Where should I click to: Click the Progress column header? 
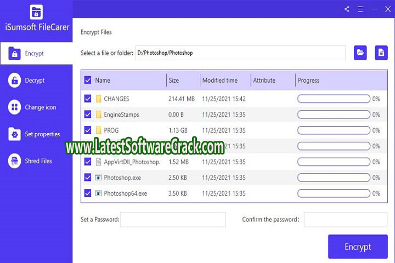308,81
